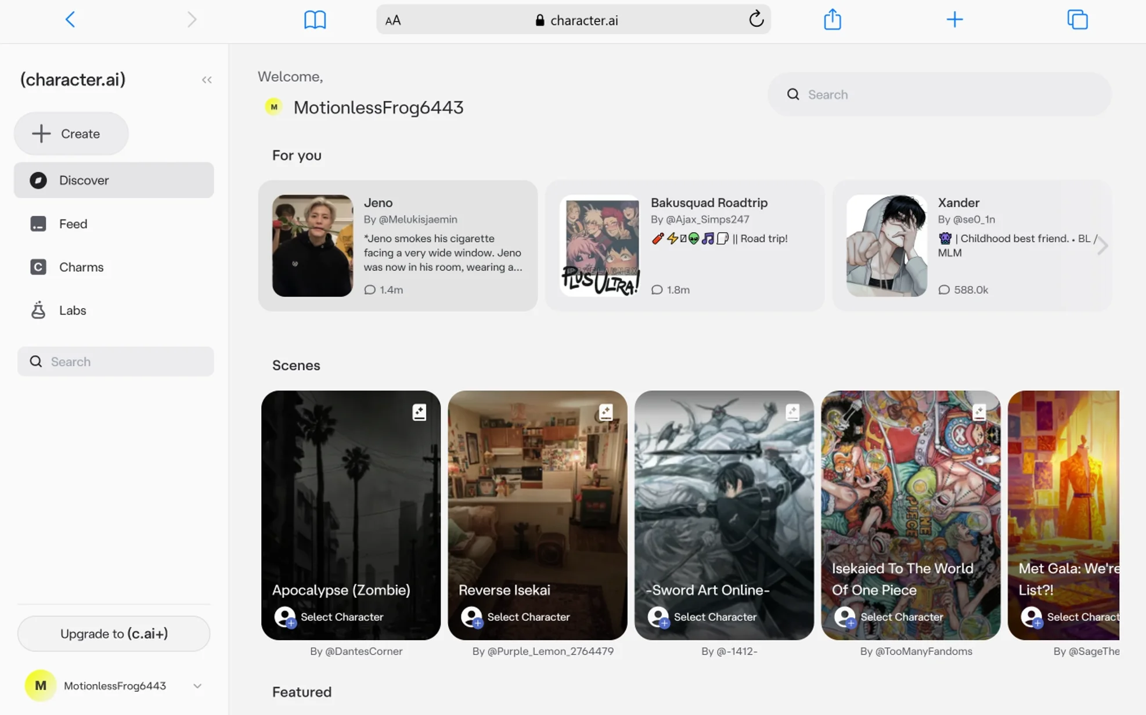Open the Xander character thumbnail

[887, 245]
